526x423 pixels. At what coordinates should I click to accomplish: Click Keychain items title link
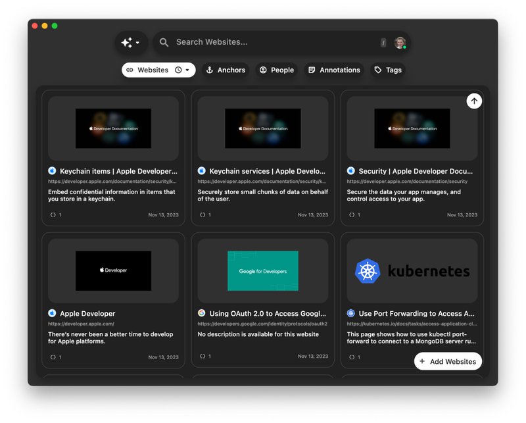(118, 171)
